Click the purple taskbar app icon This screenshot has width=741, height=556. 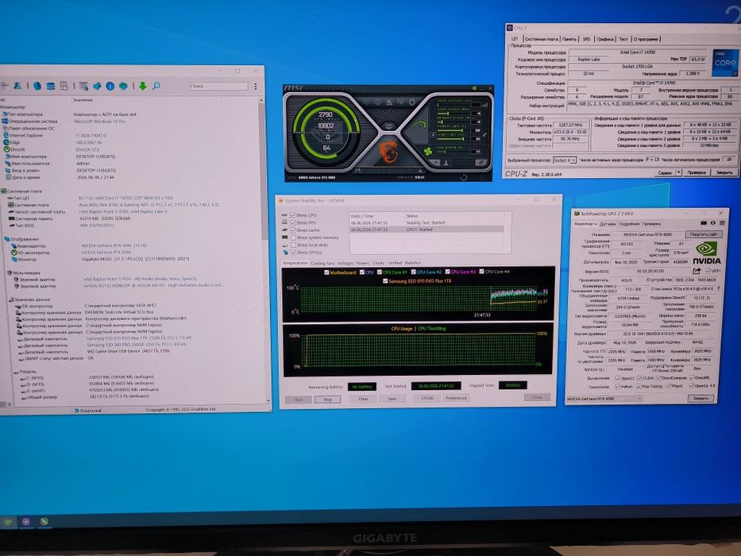pos(26,522)
